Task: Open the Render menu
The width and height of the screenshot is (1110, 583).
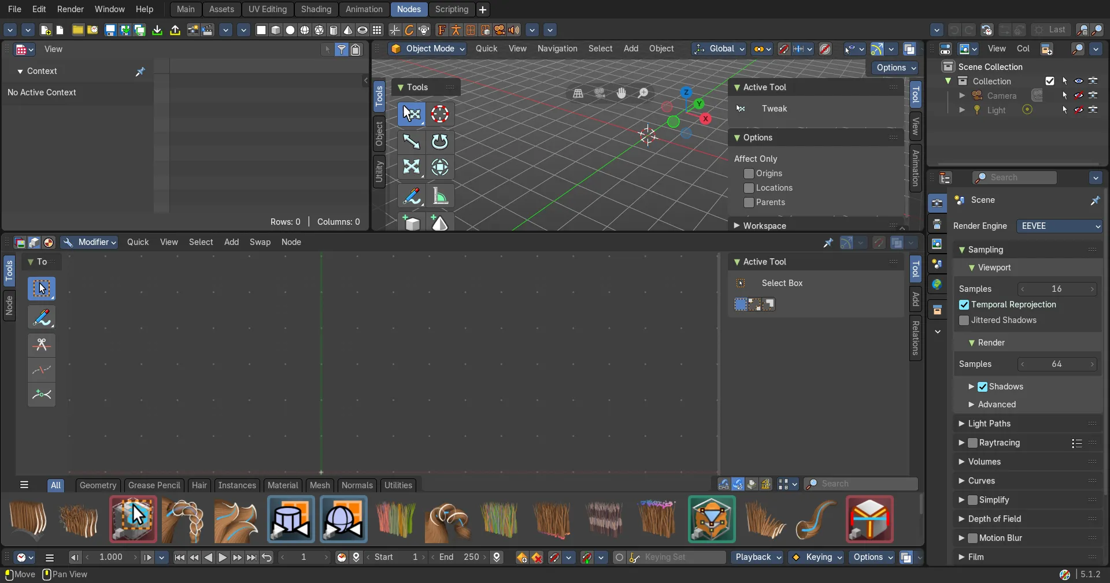Action: click(71, 9)
